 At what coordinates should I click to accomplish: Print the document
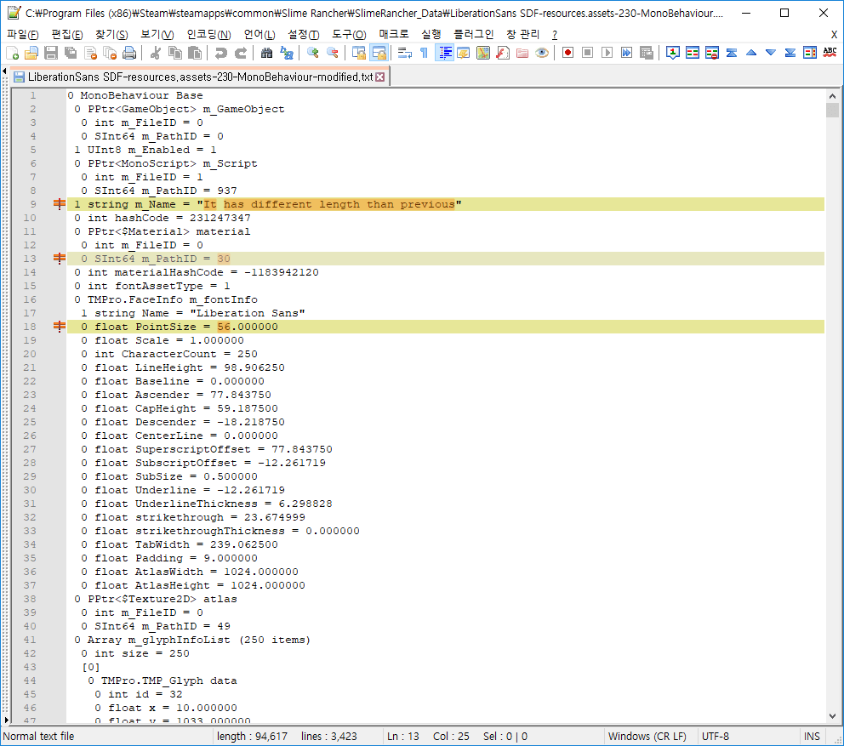click(129, 53)
